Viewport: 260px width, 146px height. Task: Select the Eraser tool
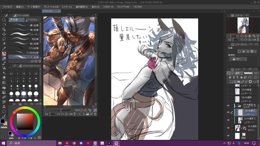point(4,78)
